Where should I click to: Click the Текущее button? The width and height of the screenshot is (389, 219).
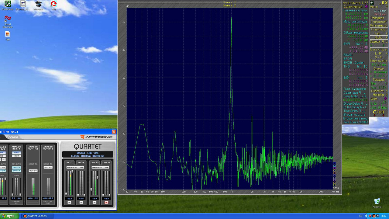pyautogui.click(x=379, y=80)
